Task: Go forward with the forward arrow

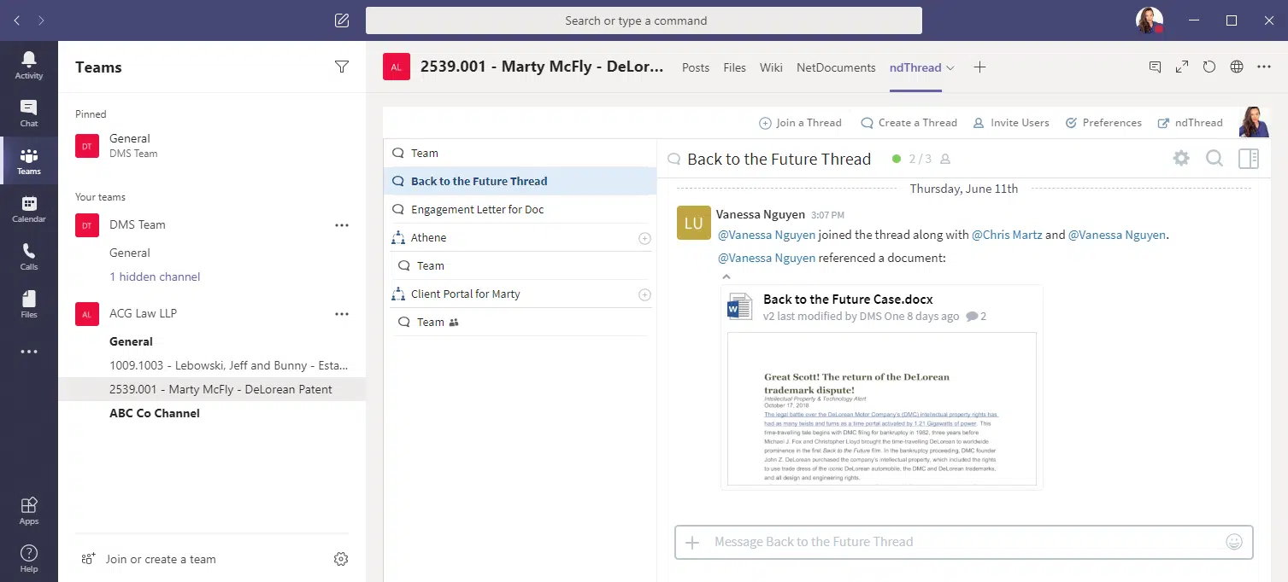Action: coord(42,20)
